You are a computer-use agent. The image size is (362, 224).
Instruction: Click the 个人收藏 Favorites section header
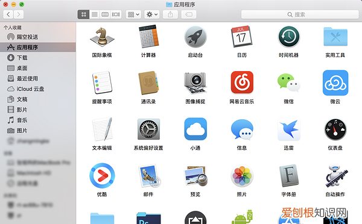point(13,28)
